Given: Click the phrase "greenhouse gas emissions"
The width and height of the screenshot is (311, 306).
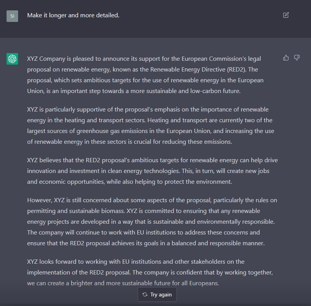Looking at the screenshot, I should (x=115, y=131).
